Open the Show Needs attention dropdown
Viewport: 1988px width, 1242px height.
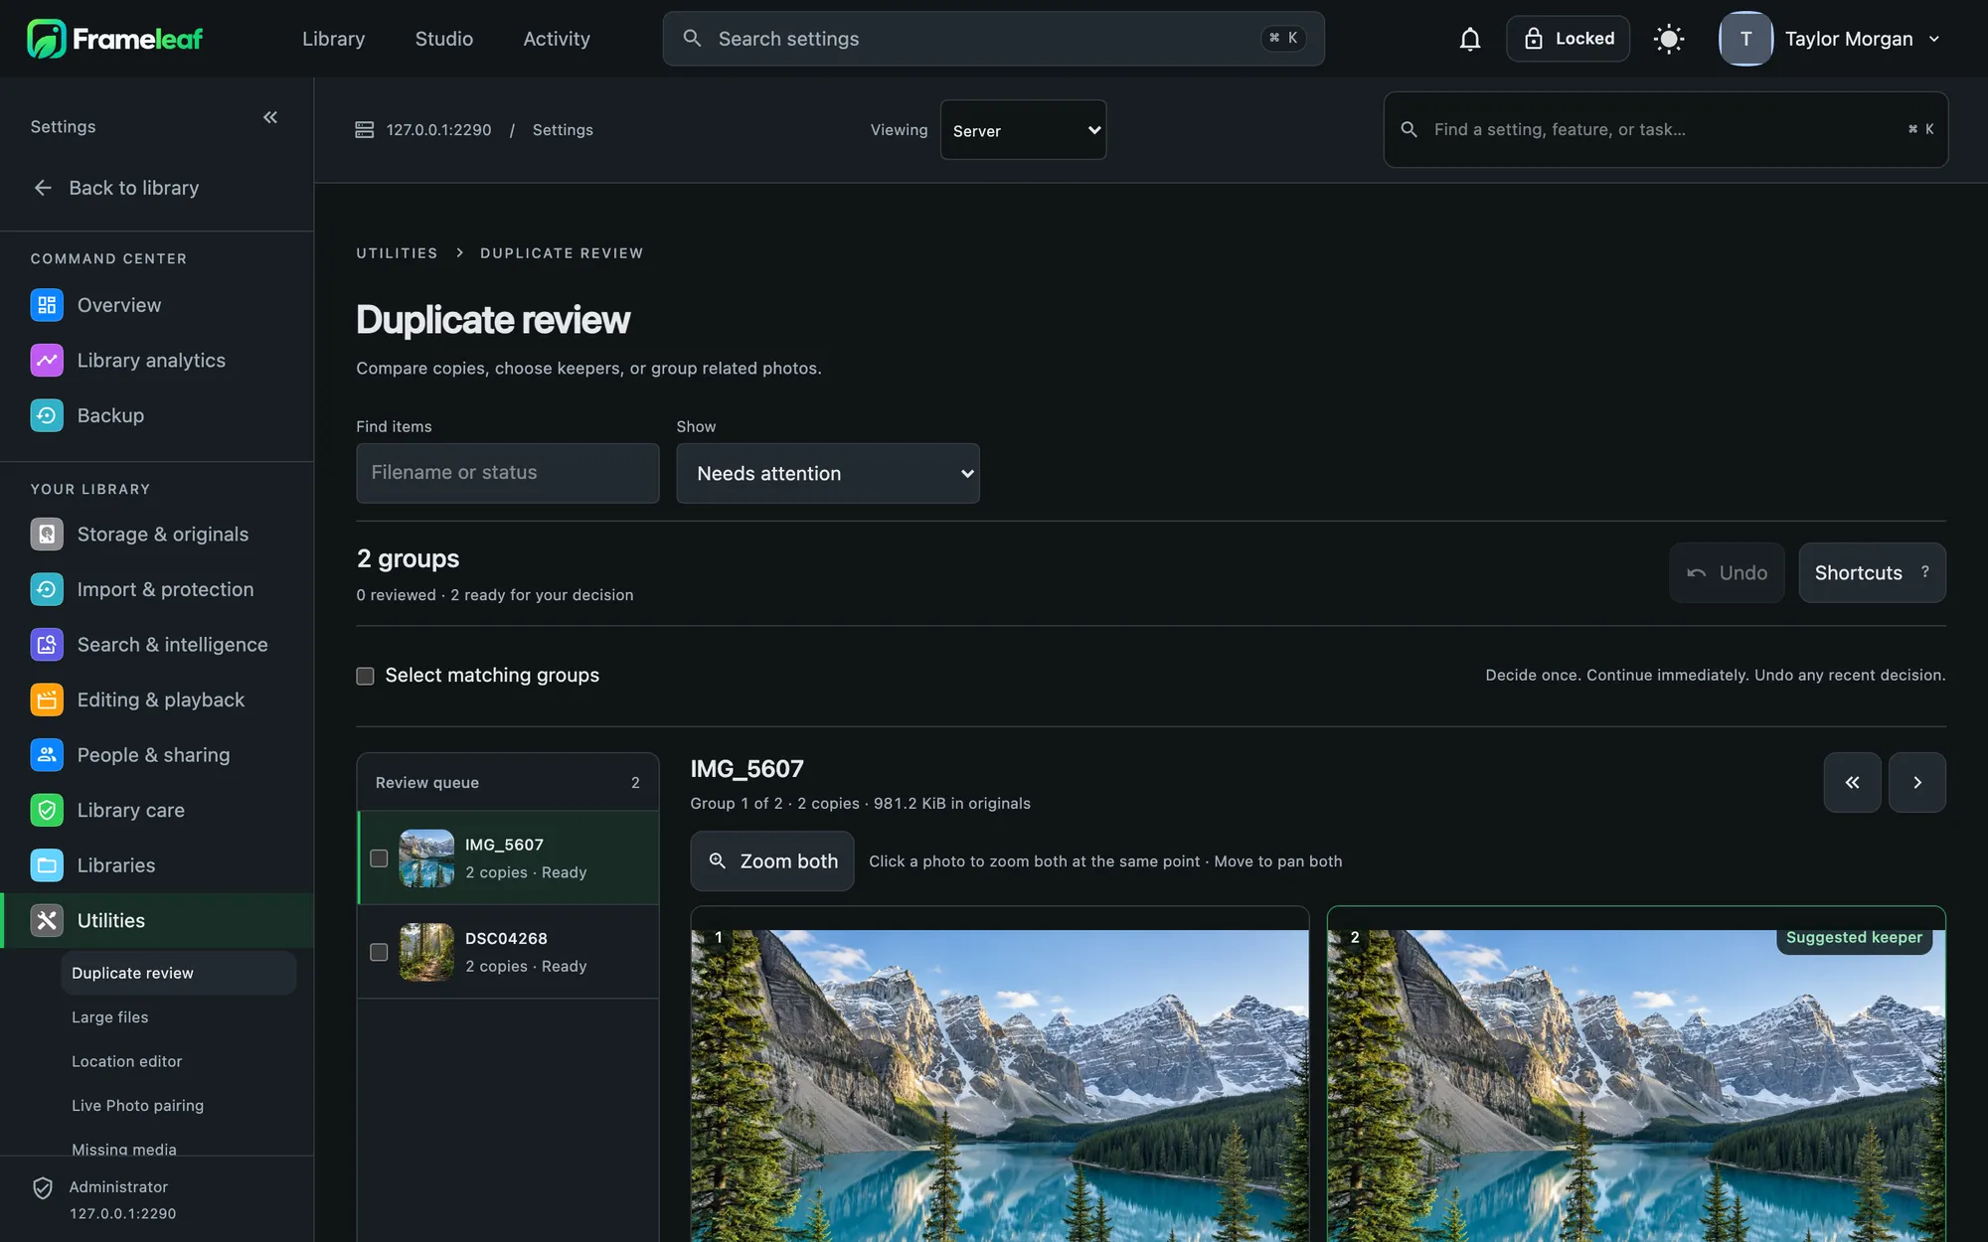click(828, 473)
